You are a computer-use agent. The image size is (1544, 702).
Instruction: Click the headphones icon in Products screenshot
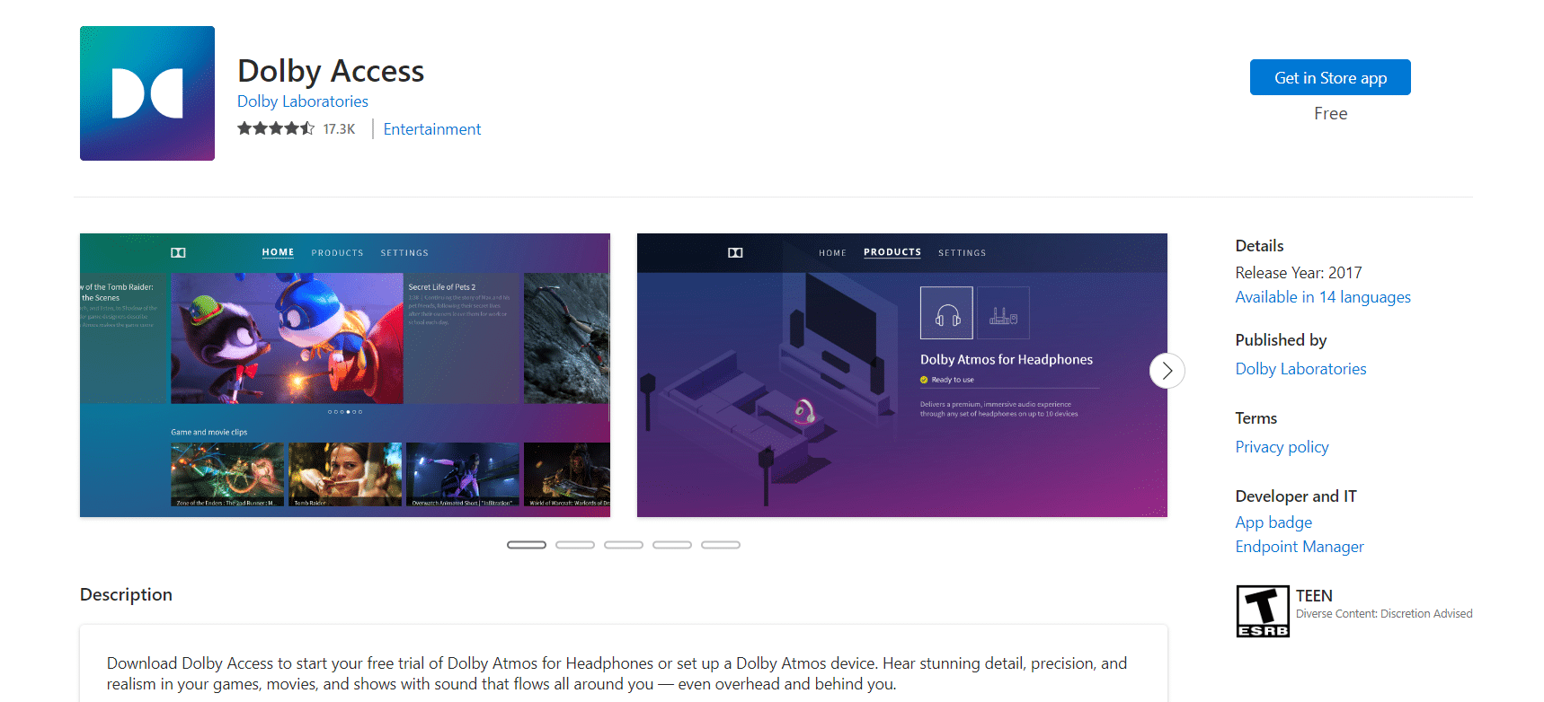click(x=946, y=312)
